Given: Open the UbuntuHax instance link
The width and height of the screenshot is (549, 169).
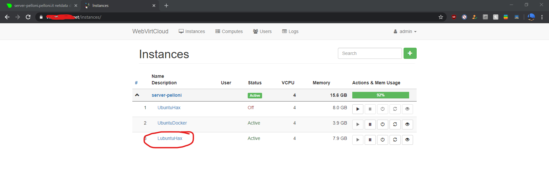Looking at the screenshot, I should (x=169, y=108).
